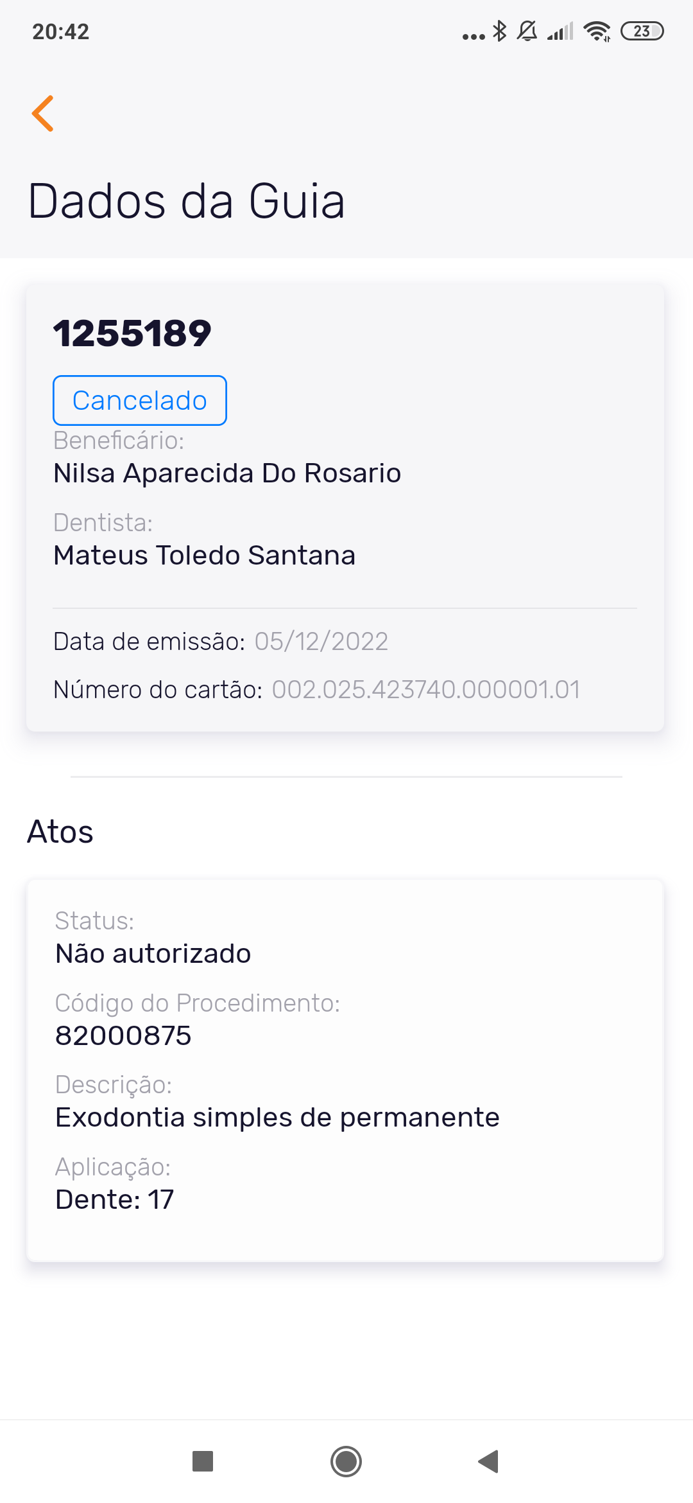Tap the Não autorizado status text
Screen dimensions: 693x1503
[x=153, y=954]
